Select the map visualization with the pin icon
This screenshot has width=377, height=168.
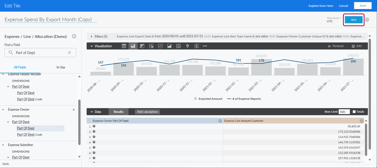point(187,46)
